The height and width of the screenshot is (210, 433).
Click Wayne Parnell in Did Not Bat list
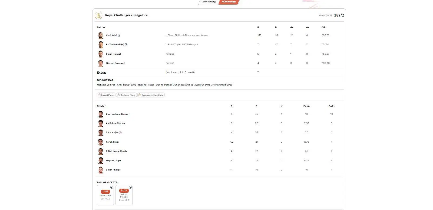coord(164,85)
